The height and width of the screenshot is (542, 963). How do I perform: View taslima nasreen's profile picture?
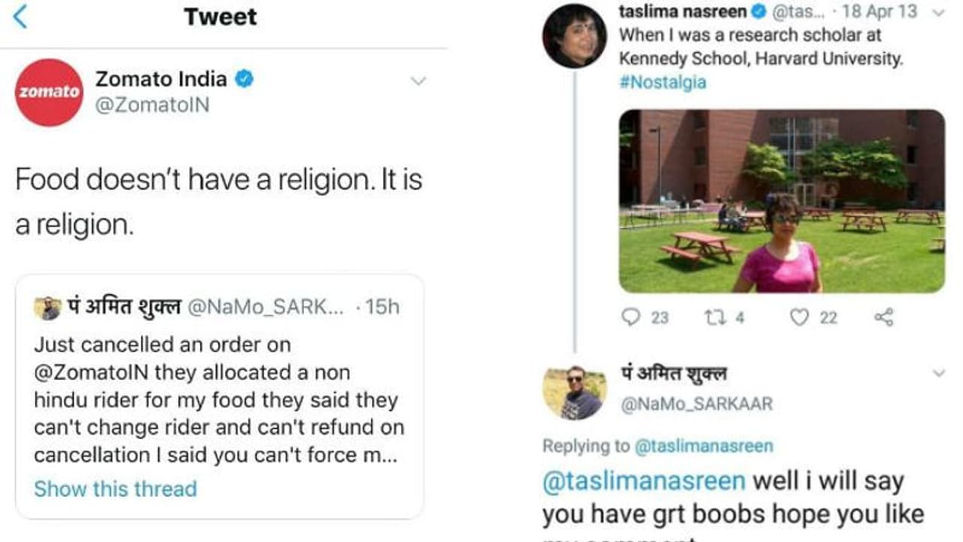pyautogui.click(x=575, y=35)
